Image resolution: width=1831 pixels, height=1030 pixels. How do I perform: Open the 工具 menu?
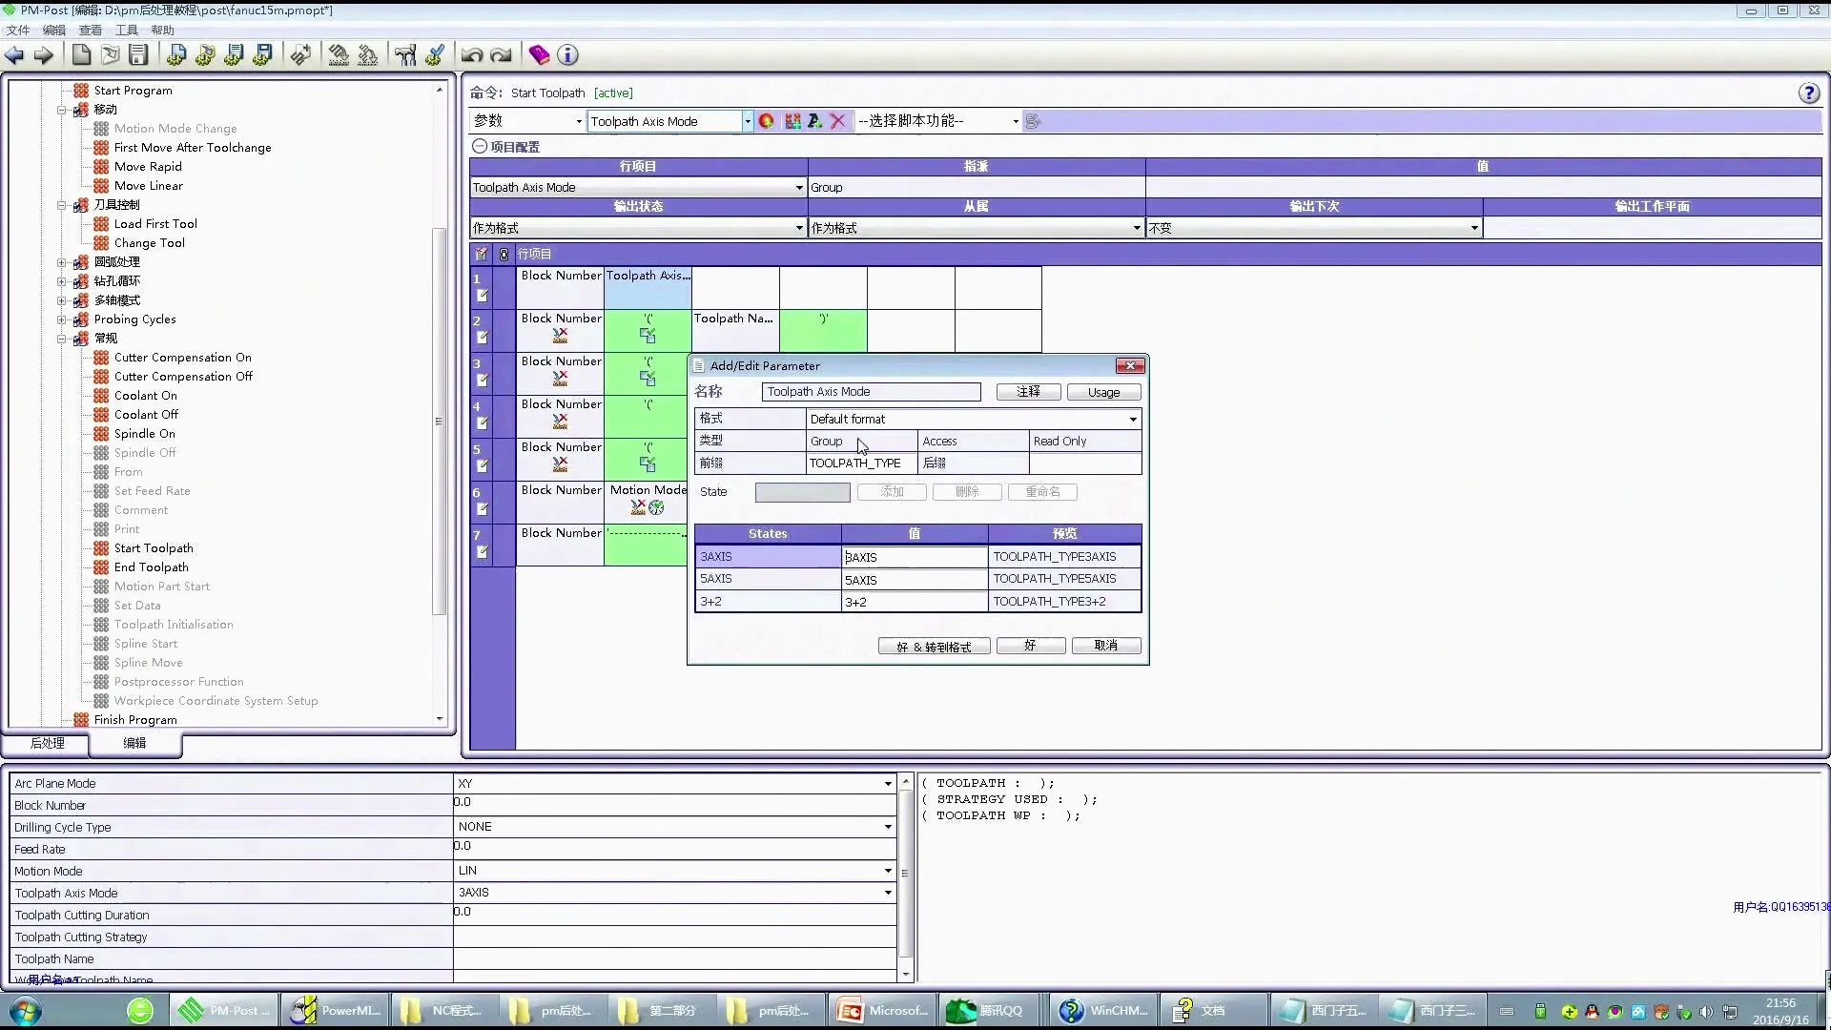(x=126, y=31)
